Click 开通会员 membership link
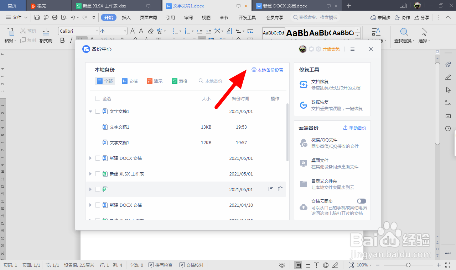The width and height of the screenshot is (456, 270). 331,49
